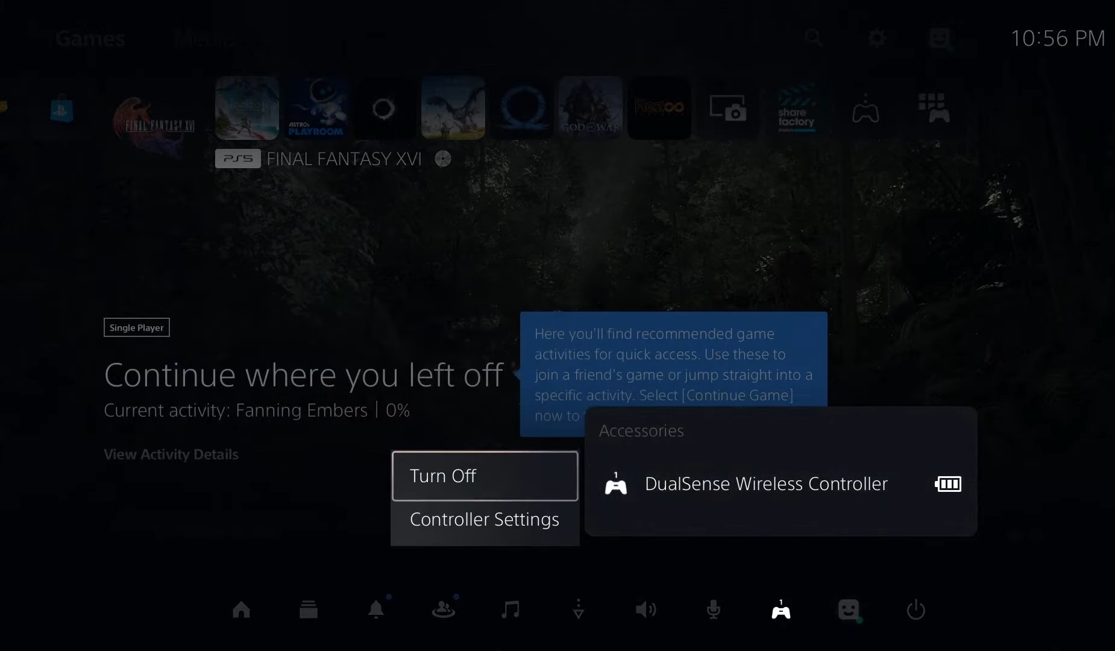The width and height of the screenshot is (1115, 651).
Task: Open Downloads/Uploads in the control center
Action: (x=579, y=609)
